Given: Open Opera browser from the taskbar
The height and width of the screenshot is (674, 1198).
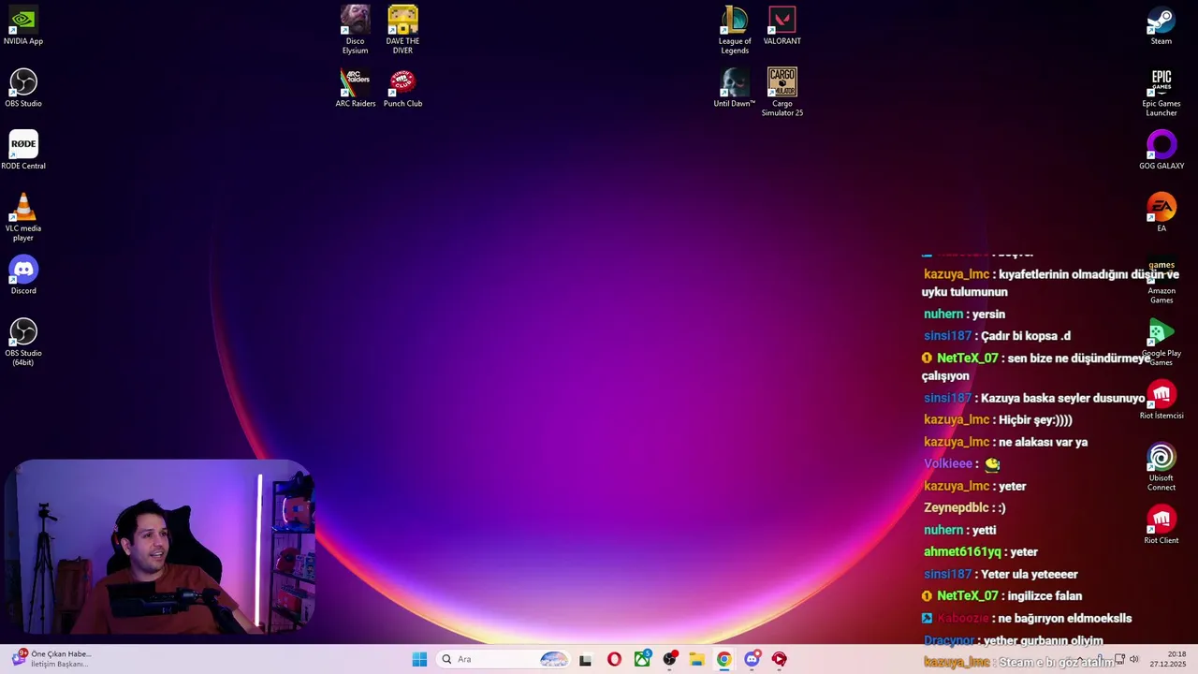Looking at the screenshot, I should click(614, 659).
